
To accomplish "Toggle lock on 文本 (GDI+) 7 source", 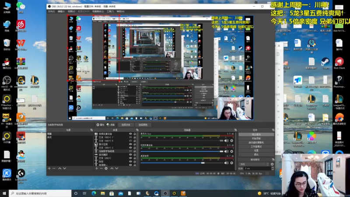I will 135,137.
